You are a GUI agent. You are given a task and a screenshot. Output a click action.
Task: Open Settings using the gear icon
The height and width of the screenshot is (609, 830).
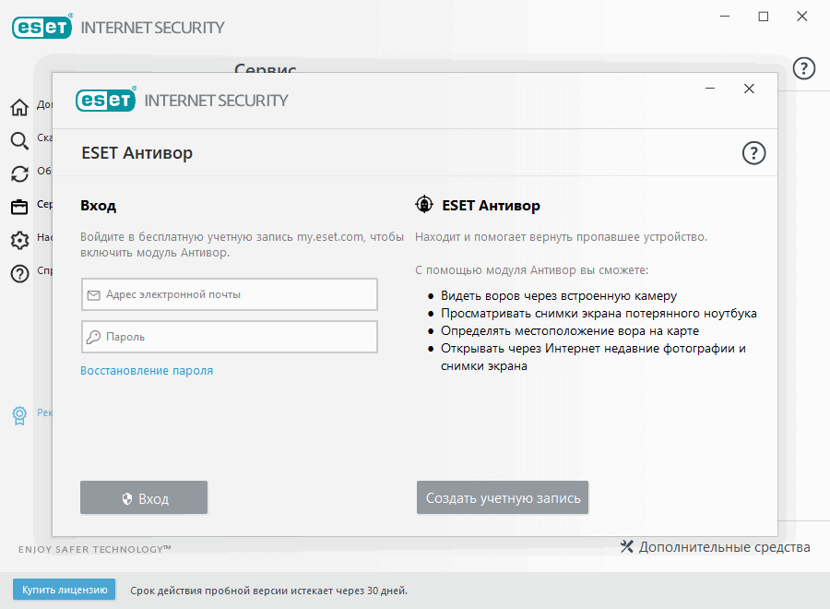point(19,240)
